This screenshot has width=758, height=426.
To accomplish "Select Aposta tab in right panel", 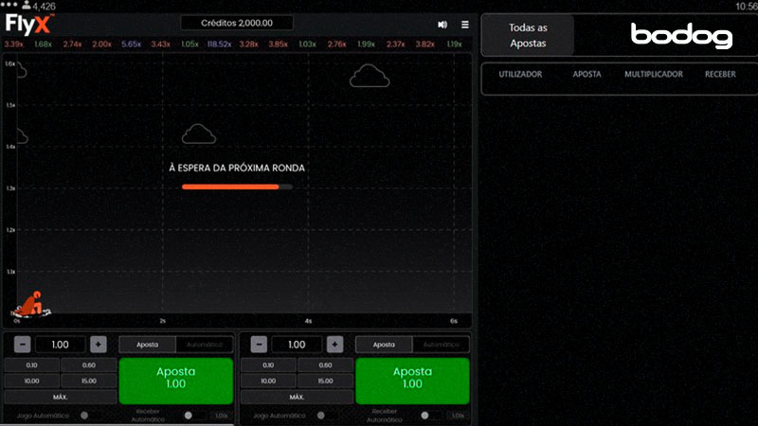I will click(x=385, y=345).
